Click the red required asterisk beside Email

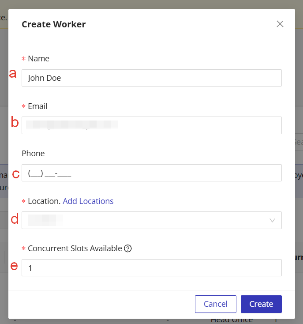click(x=24, y=107)
